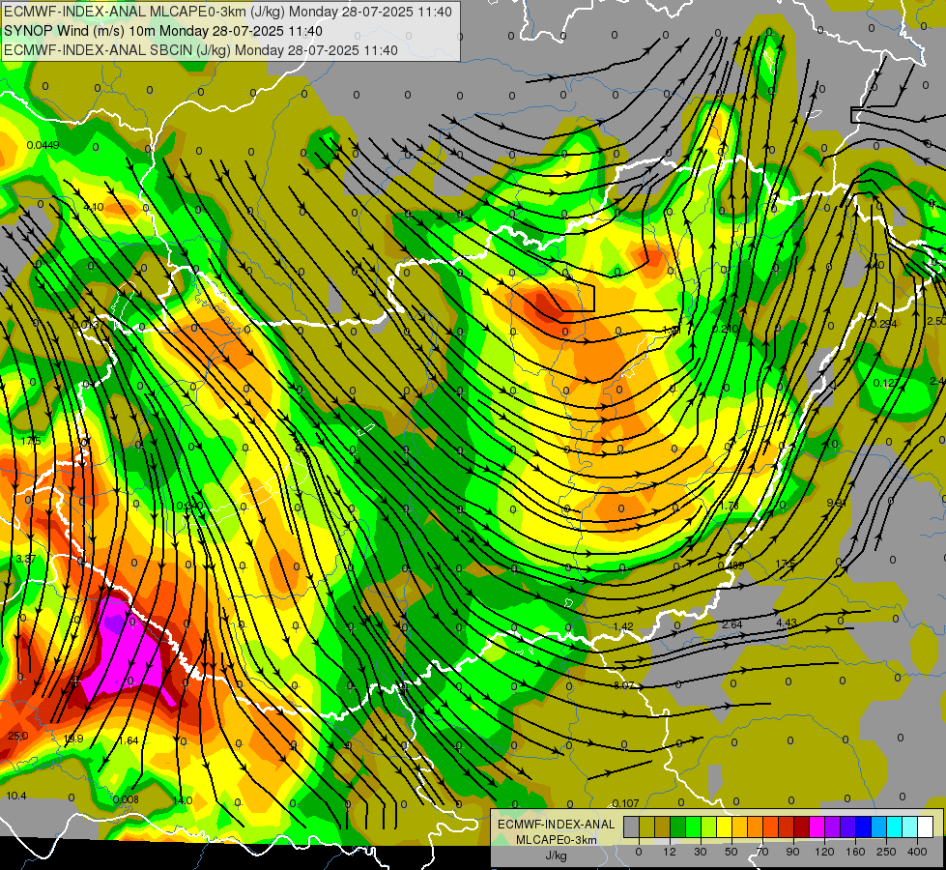Click the station value 0.210
The height and width of the screenshot is (870, 946).
(725, 329)
